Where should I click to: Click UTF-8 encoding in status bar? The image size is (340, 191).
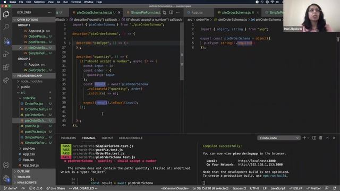pyautogui.click(x=254, y=188)
